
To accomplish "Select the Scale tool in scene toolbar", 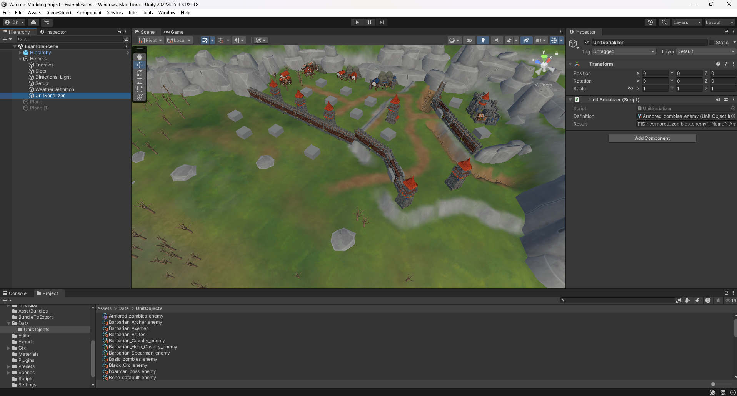I will tap(140, 81).
